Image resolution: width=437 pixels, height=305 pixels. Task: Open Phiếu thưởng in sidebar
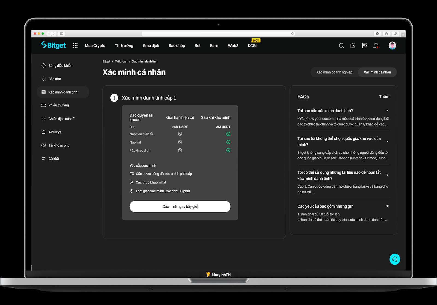tap(55, 105)
